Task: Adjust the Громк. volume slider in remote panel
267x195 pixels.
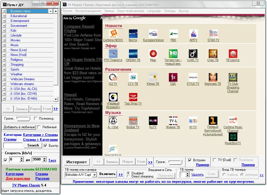Action: click(x=23, y=118)
